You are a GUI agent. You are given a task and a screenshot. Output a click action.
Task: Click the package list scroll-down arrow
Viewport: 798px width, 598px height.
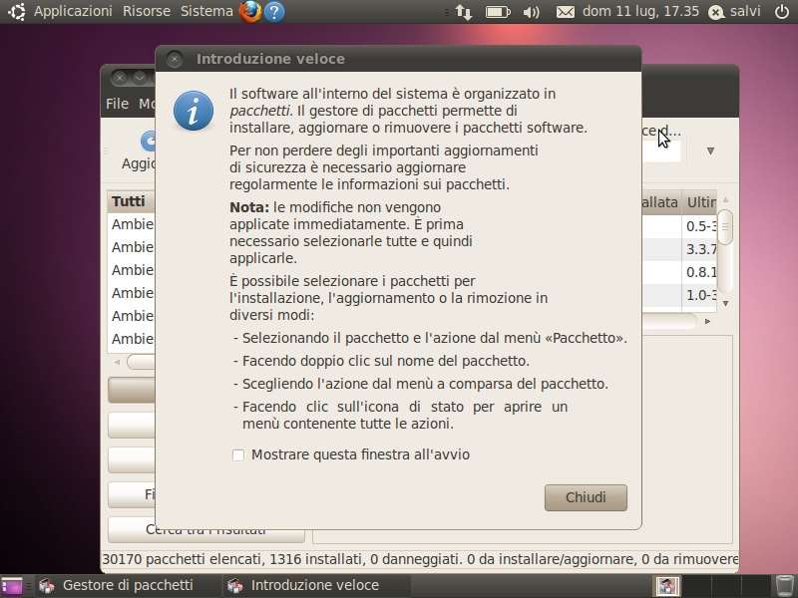(725, 304)
